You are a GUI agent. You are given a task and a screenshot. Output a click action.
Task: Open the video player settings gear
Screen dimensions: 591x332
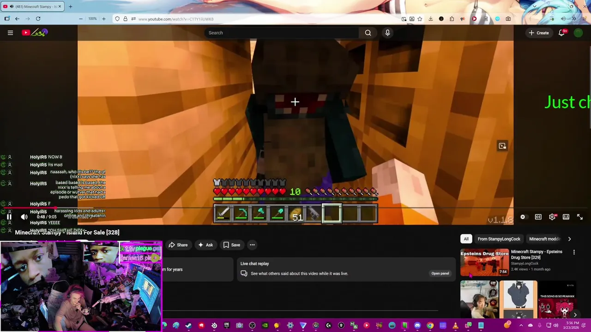point(552,217)
